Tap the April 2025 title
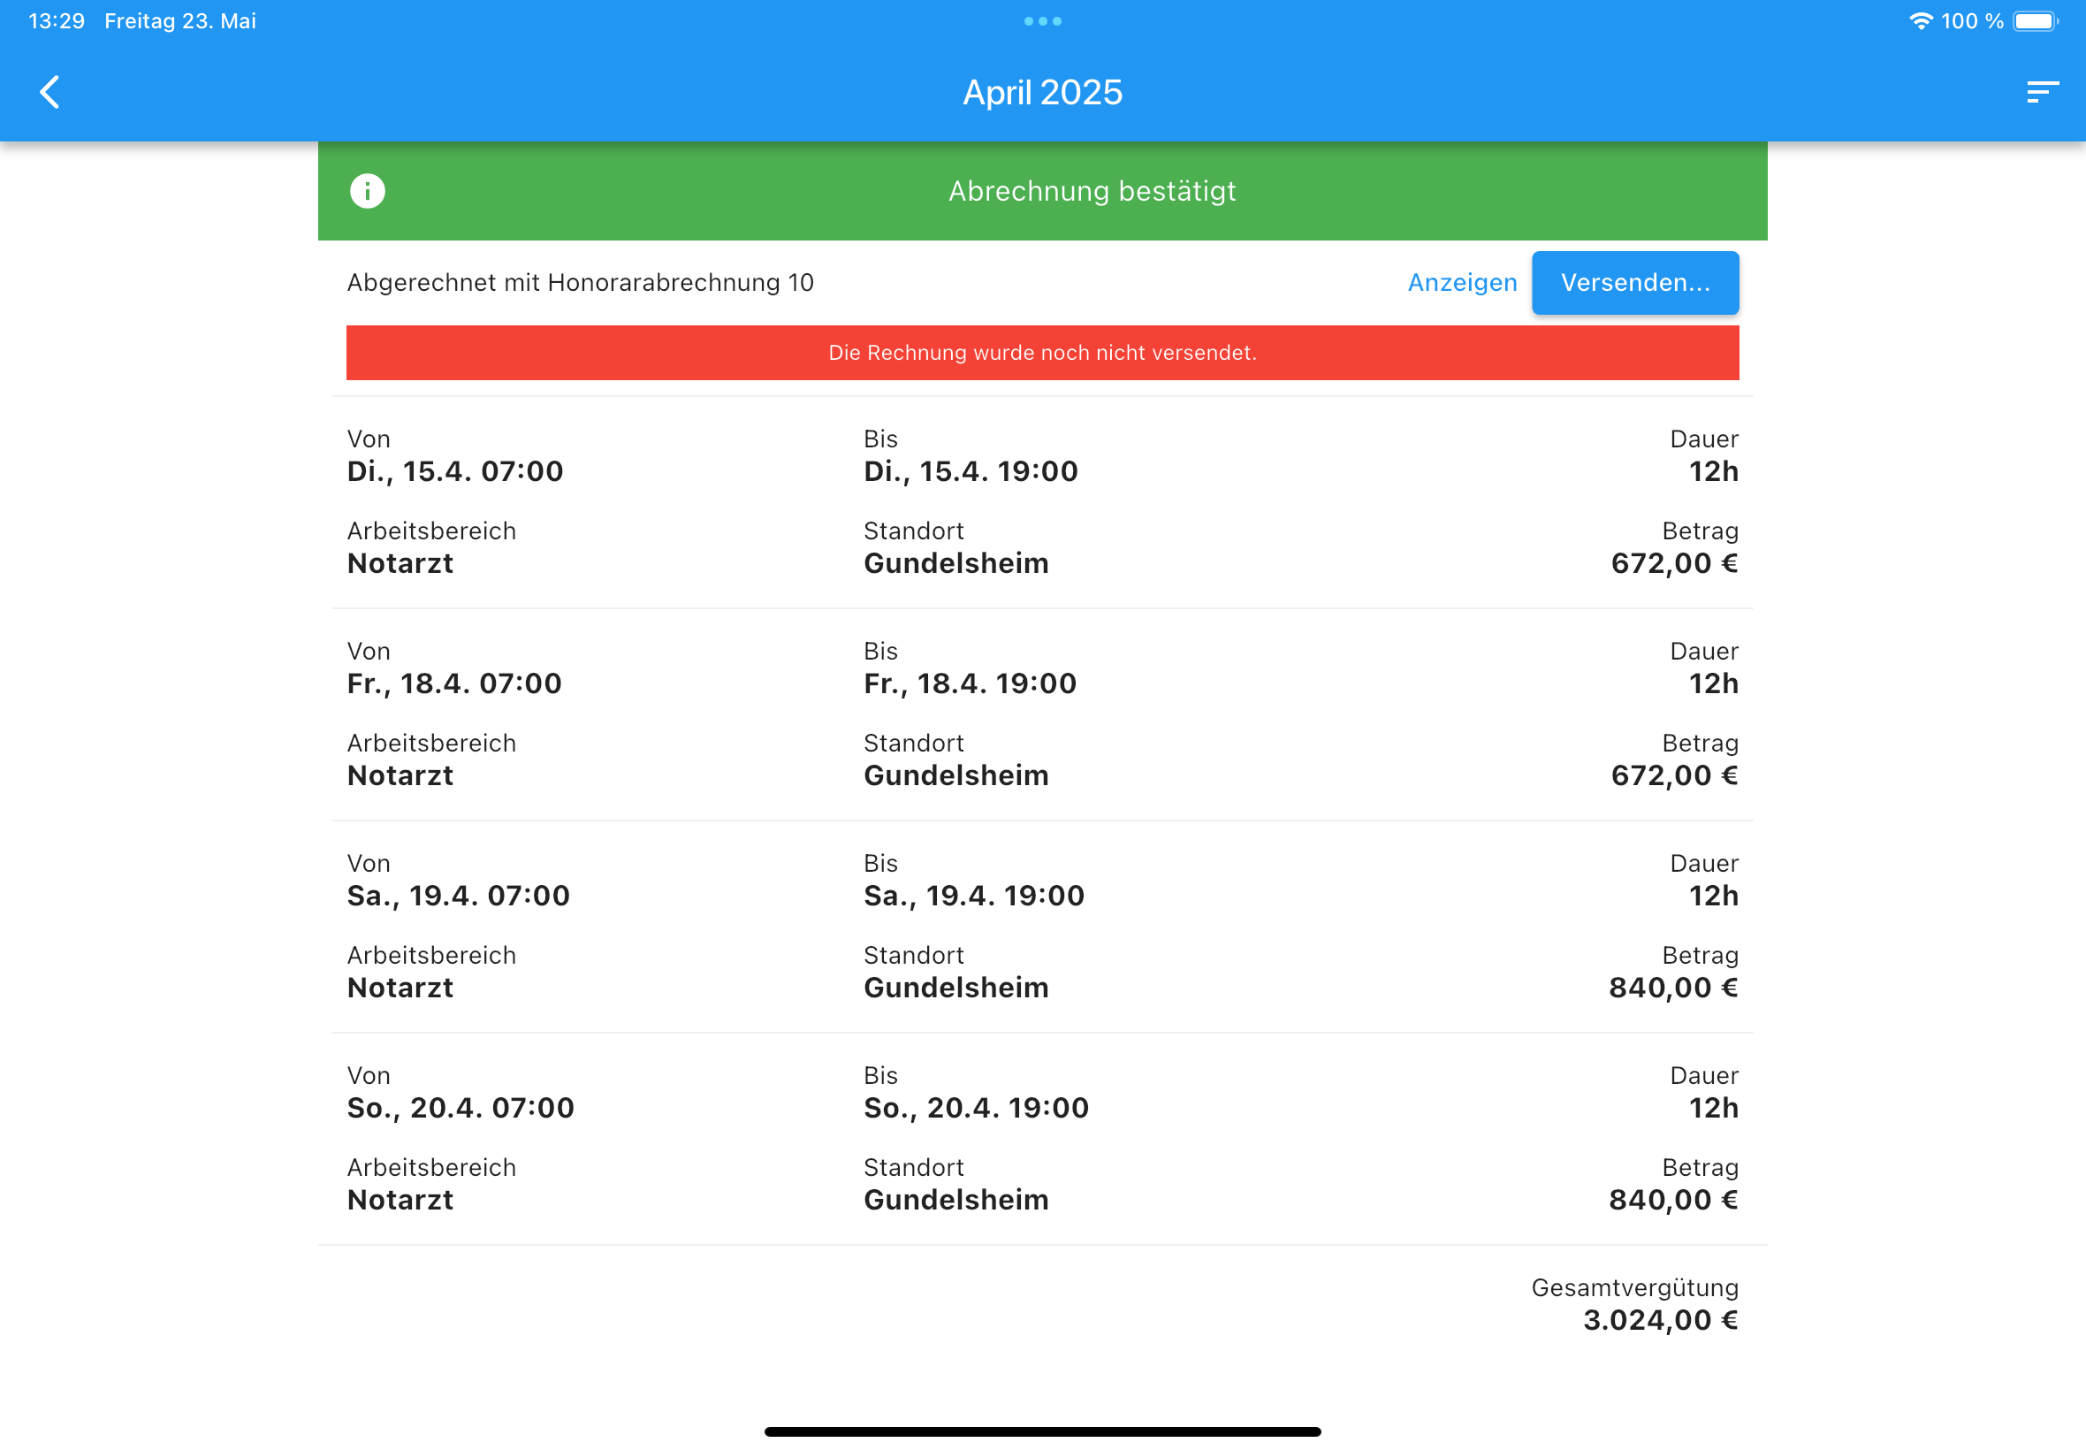Viewport: 2086px width, 1450px height. pyautogui.click(x=1042, y=93)
